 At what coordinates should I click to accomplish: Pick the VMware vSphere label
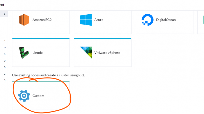click(x=107, y=53)
